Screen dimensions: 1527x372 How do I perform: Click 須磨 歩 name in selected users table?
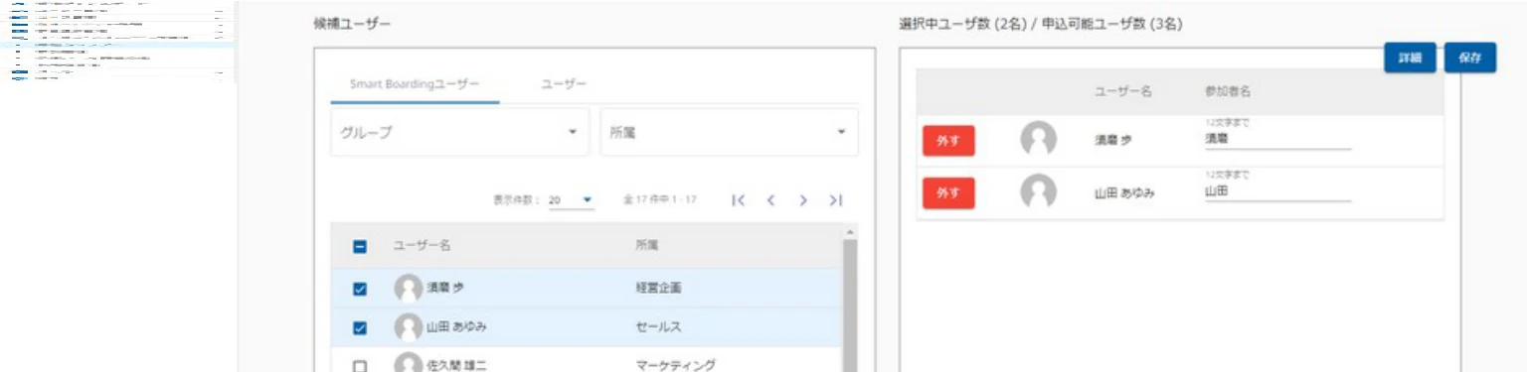coord(1113,141)
